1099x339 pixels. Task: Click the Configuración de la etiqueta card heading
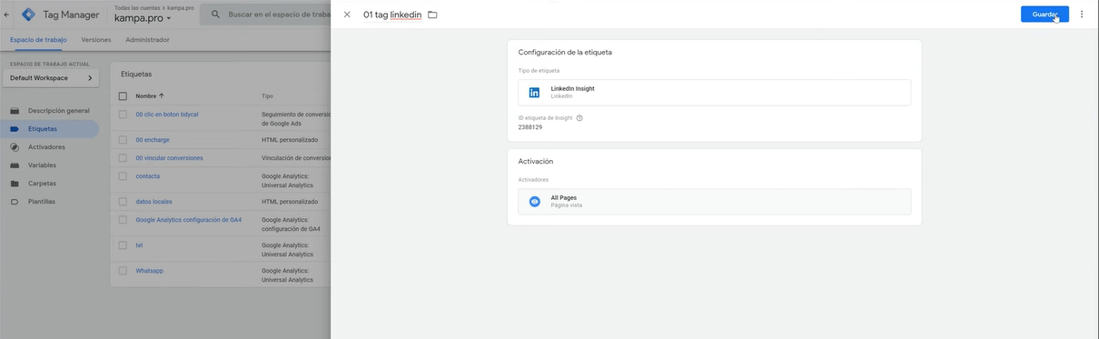(565, 53)
